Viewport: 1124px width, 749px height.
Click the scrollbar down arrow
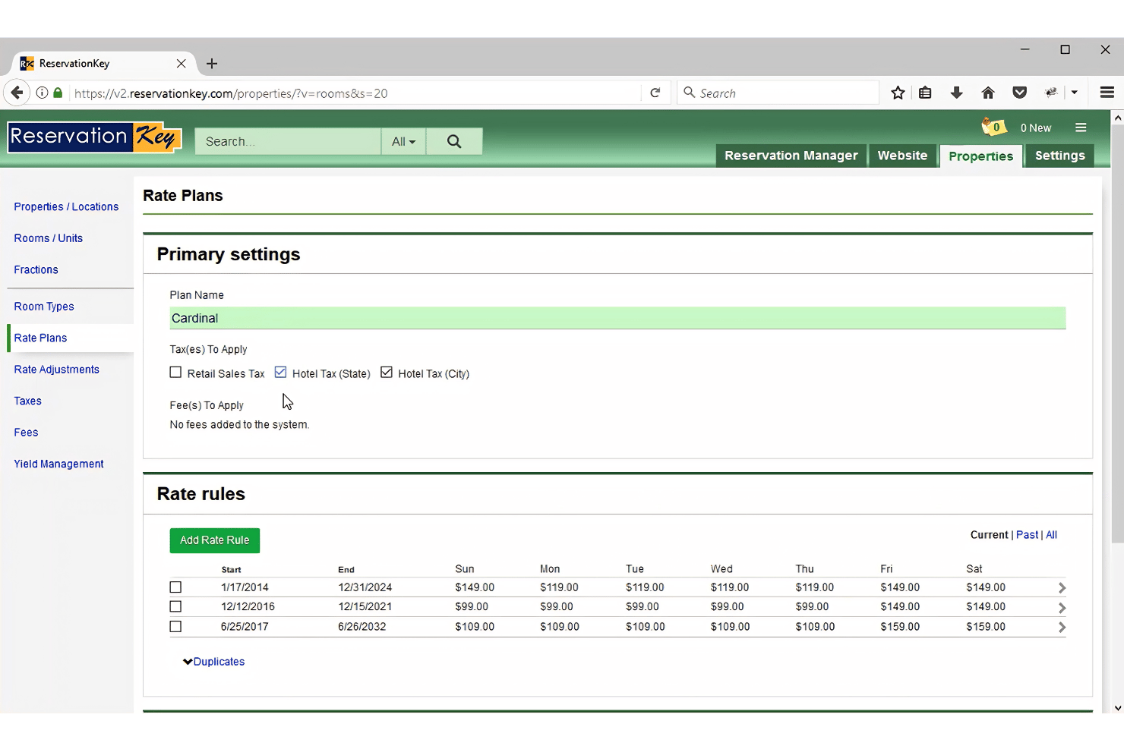[1117, 707]
